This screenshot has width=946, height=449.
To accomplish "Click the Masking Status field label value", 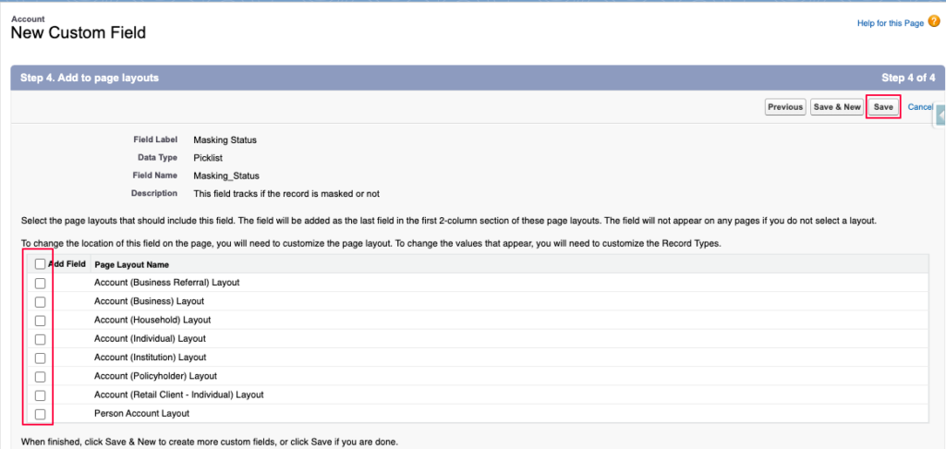I will (224, 140).
